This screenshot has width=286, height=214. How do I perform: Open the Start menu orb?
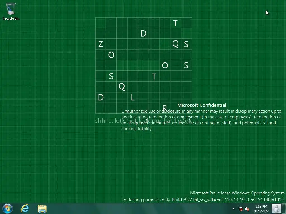coord(8,208)
